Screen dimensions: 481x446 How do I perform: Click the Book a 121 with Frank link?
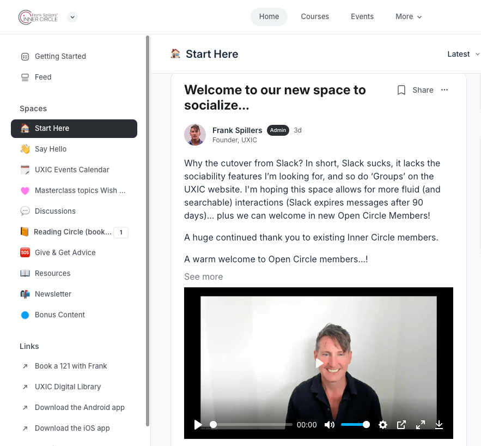[x=71, y=366]
